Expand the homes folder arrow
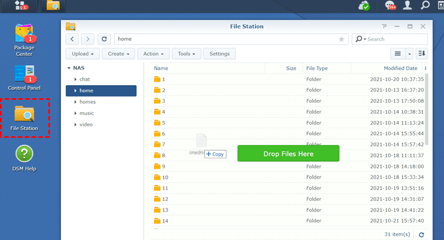 tap(75, 102)
